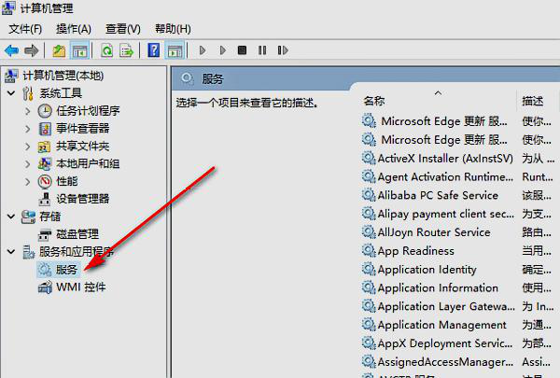Click the Stop Service square icon
This screenshot has width=560, height=378.
pos(242,50)
